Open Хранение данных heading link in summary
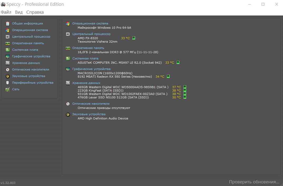This screenshot has width=283, height=186. (x=86, y=83)
